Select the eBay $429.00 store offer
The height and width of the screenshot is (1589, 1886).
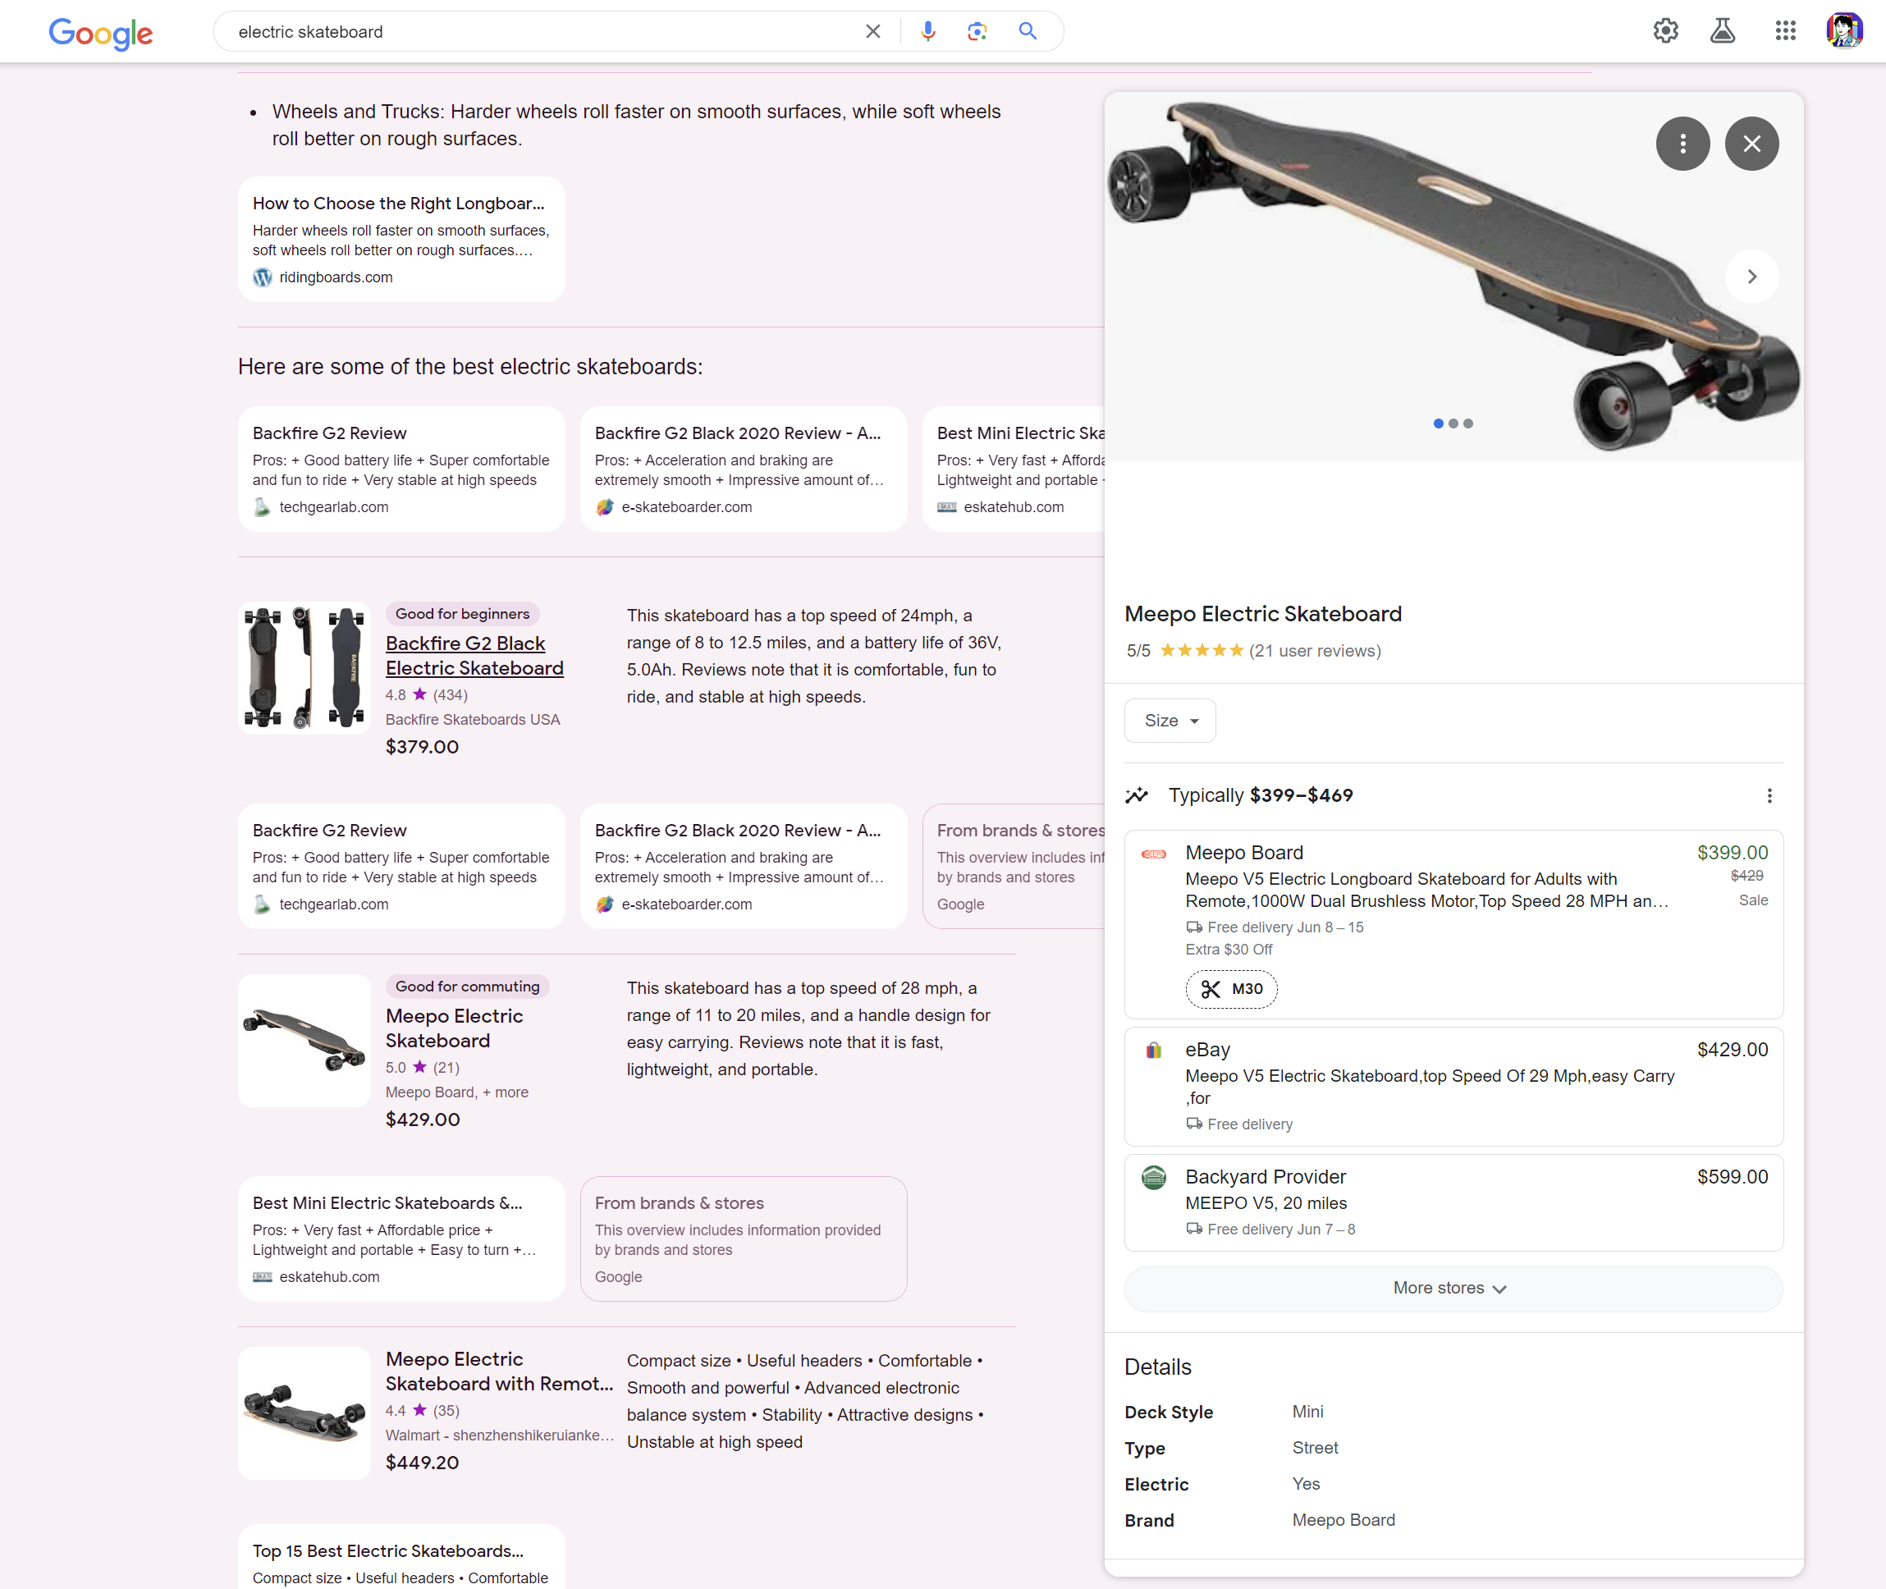click(x=1452, y=1085)
